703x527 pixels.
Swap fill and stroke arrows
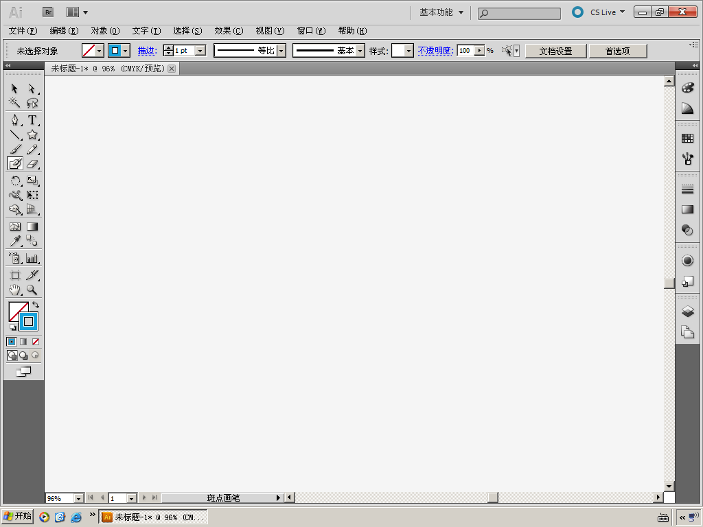(36, 305)
